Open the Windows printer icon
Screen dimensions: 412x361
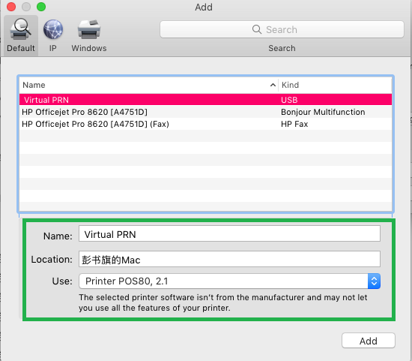pyautogui.click(x=89, y=29)
